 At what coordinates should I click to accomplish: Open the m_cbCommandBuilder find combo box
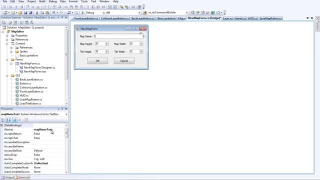186,12
